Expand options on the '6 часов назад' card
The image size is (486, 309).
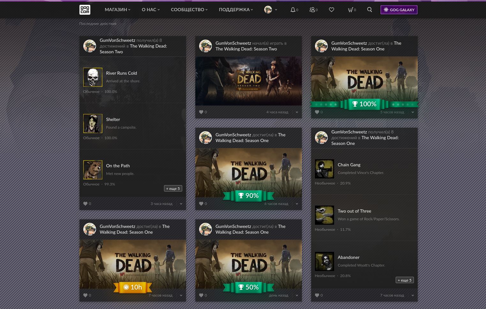tap(297, 204)
